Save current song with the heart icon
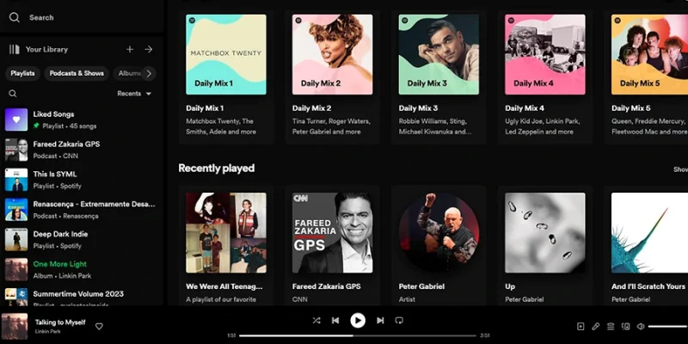The image size is (688, 344). [x=99, y=326]
